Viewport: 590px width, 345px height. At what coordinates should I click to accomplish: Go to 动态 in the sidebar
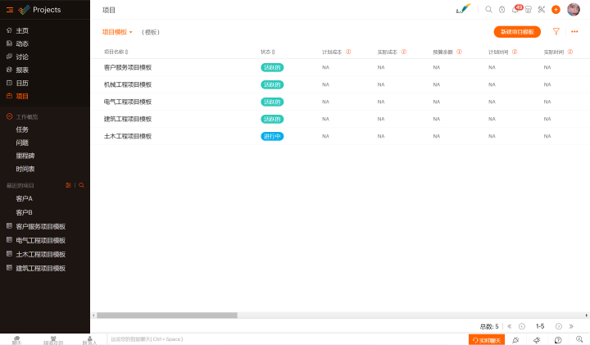(22, 43)
